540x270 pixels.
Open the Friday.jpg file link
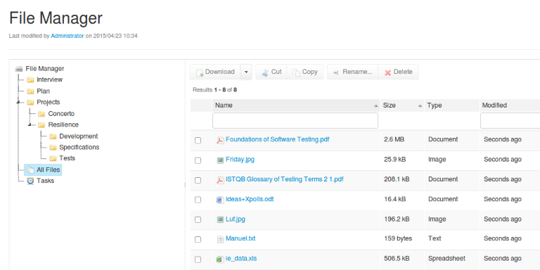(x=240, y=160)
